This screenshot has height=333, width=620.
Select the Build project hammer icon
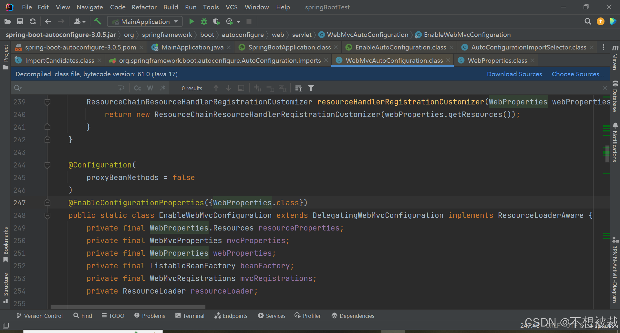pyautogui.click(x=98, y=21)
